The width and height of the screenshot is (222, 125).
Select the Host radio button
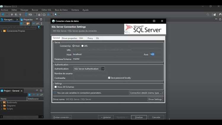tap(73, 46)
